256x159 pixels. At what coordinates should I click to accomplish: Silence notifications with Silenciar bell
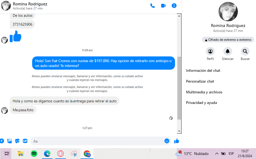228,51
